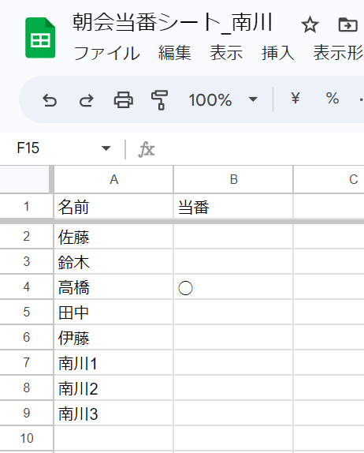This screenshot has width=364, height=453.
Task: Star the 朝会当番シート document
Action: tap(310, 24)
